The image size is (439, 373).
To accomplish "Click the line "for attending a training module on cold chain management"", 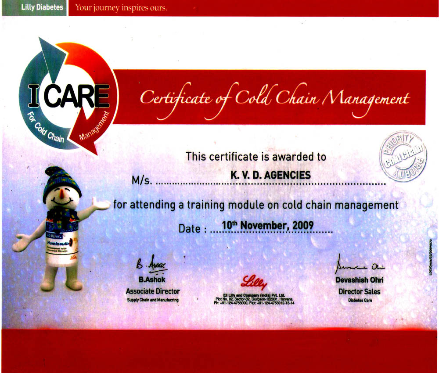I will tap(256, 205).
